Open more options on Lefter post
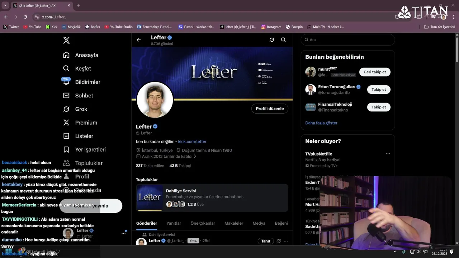The width and height of the screenshot is (459, 258). [286, 241]
